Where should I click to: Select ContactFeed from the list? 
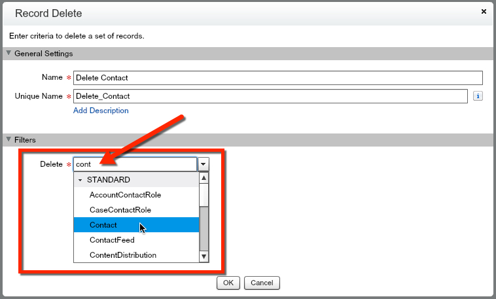coord(112,240)
